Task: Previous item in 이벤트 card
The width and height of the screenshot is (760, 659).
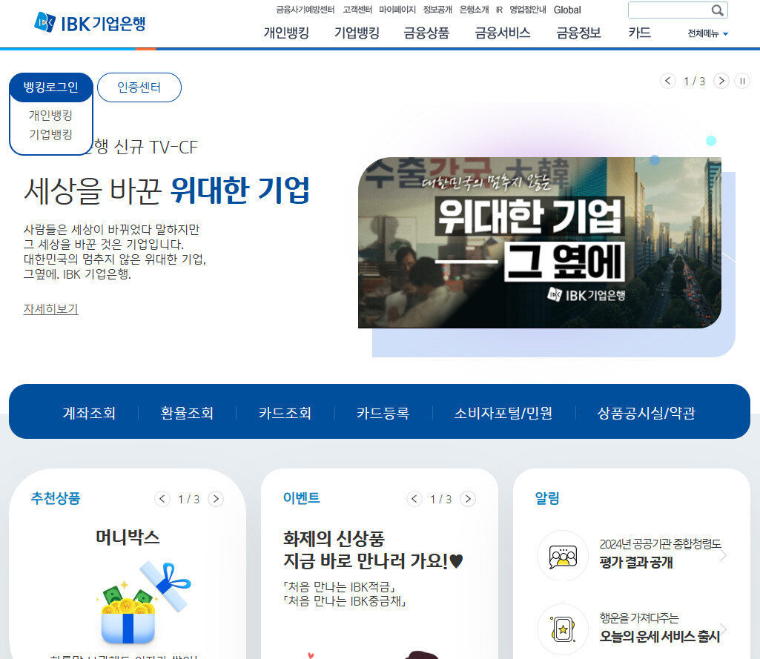Action: [x=414, y=499]
